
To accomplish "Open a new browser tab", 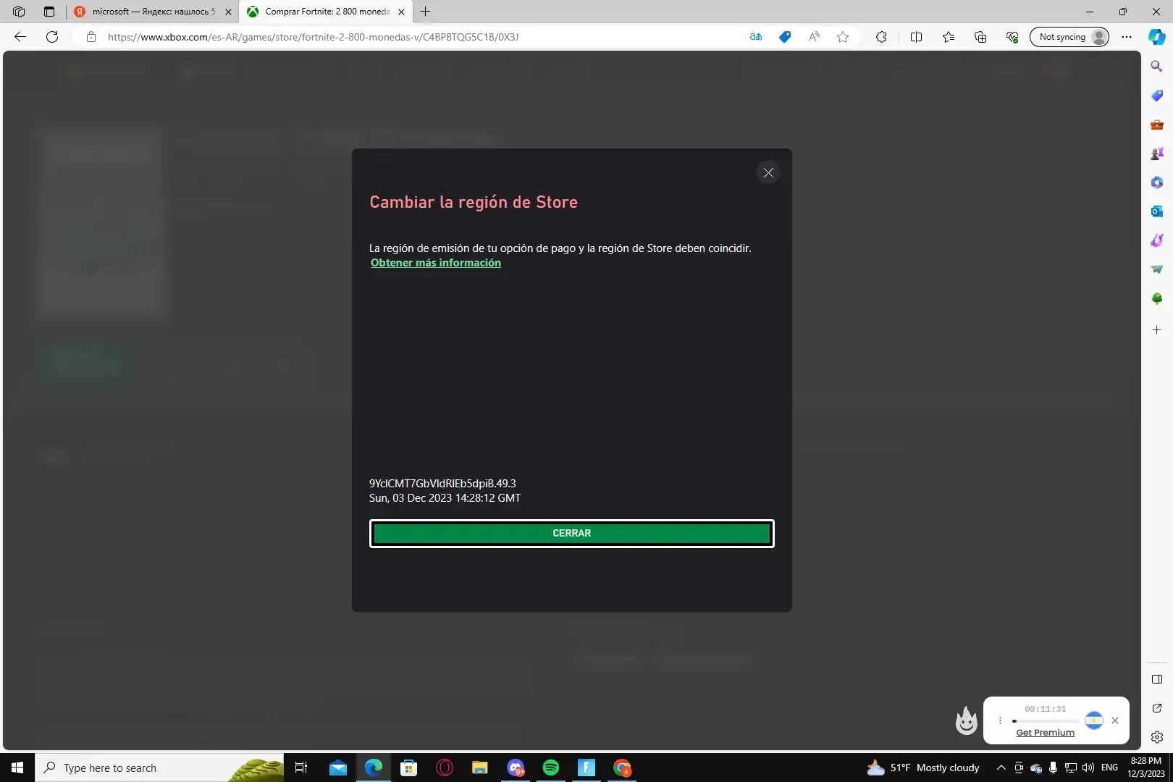I will pyautogui.click(x=426, y=12).
